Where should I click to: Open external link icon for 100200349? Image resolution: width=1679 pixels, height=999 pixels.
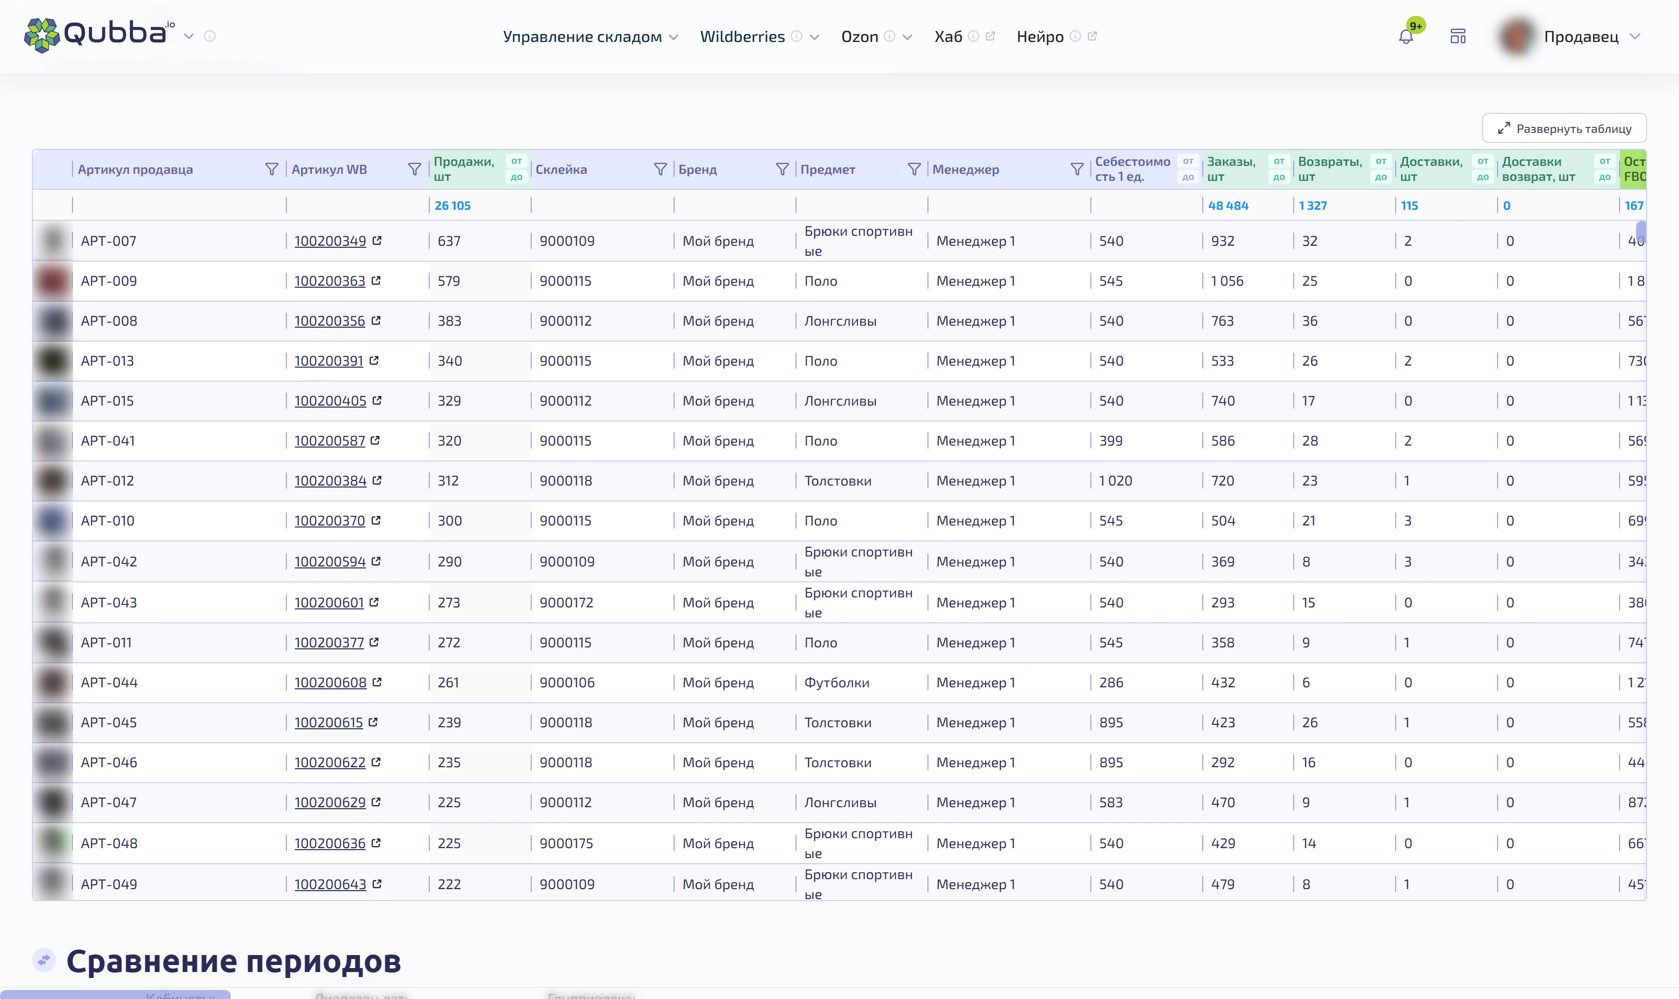pos(377,240)
